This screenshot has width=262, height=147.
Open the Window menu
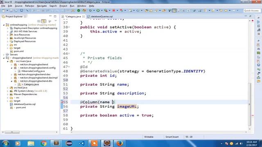(81, 6)
